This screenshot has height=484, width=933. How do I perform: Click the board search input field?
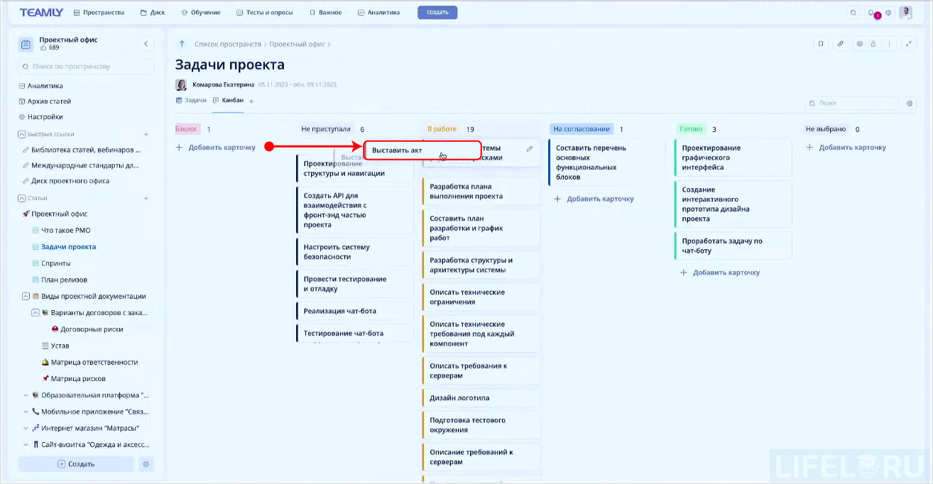(852, 103)
